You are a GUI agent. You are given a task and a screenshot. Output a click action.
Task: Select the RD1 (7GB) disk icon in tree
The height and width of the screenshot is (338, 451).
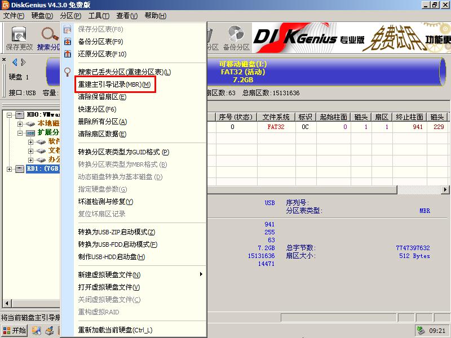pyautogui.click(x=20, y=168)
